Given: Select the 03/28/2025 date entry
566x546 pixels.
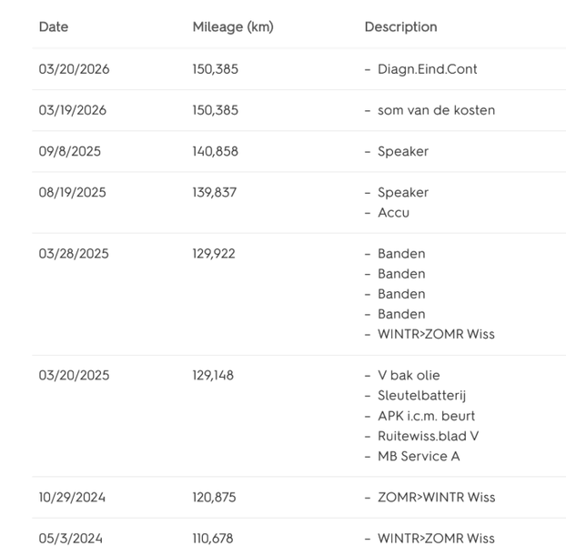Looking at the screenshot, I should click(x=74, y=253).
